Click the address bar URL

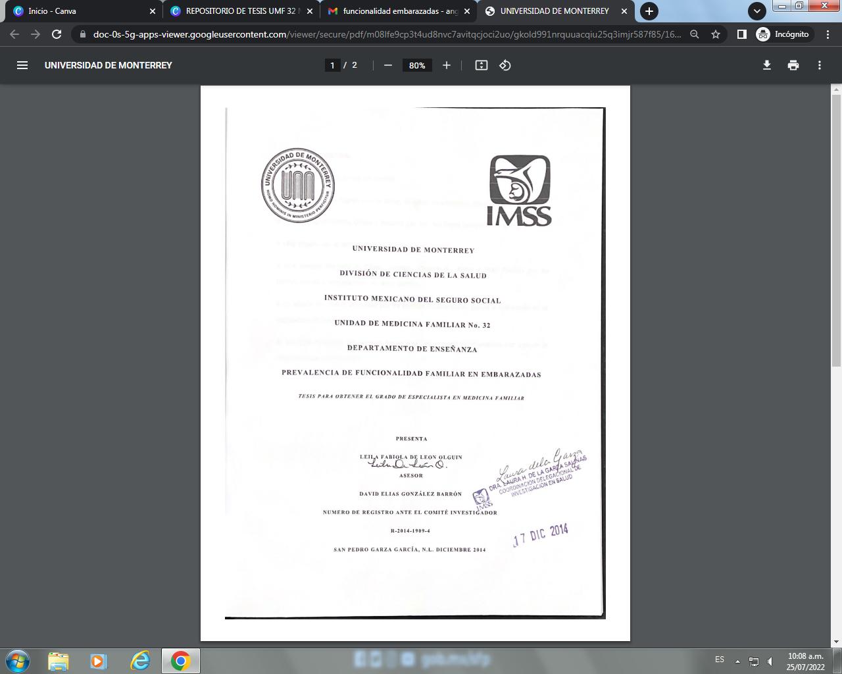click(387, 34)
